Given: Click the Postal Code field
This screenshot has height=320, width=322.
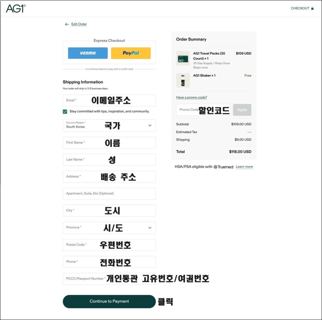Looking at the screenshot, I should (109, 245).
